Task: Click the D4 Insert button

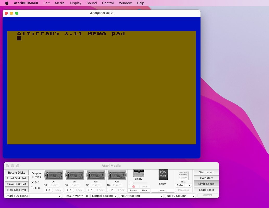Action: click(117, 185)
